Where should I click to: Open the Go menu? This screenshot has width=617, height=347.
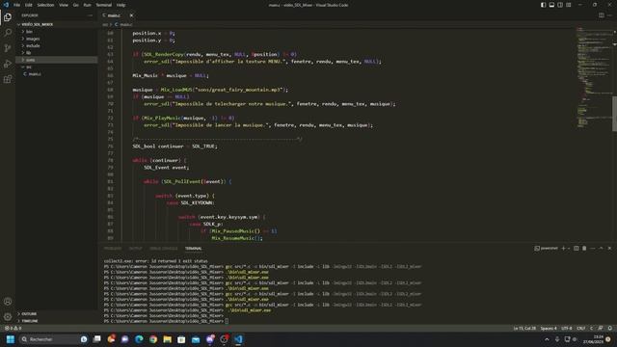click(75, 5)
